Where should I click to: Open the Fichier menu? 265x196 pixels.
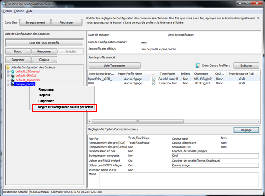click(x=8, y=11)
